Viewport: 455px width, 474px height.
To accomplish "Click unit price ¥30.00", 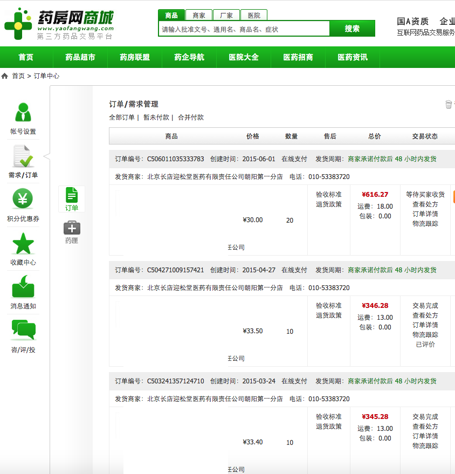I will tap(253, 220).
